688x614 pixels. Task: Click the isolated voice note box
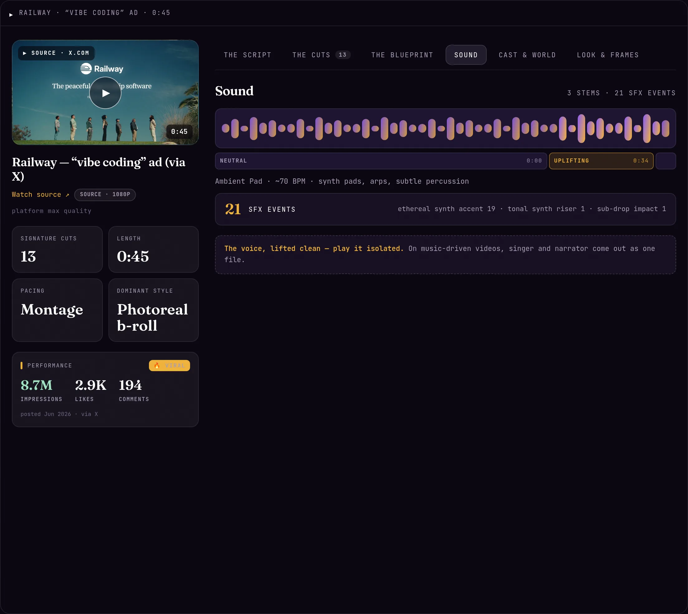click(445, 255)
